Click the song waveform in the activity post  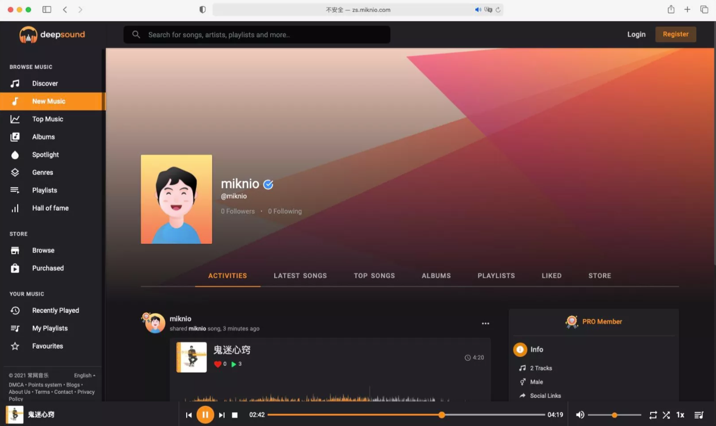330,394
